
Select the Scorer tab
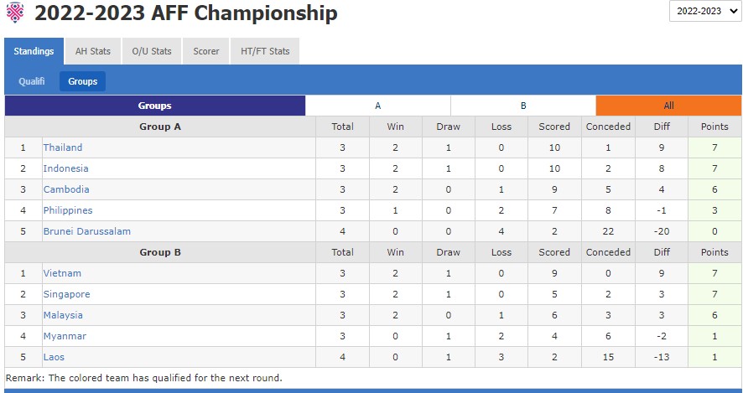[x=206, y=51]
